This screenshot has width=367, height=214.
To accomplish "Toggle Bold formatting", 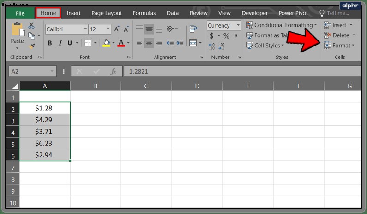I will [50, 43].
